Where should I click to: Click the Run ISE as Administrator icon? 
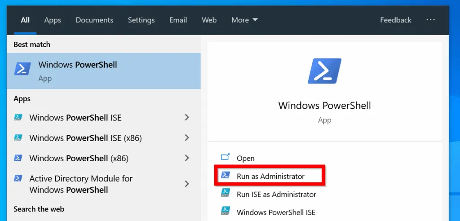pos(226,193)
